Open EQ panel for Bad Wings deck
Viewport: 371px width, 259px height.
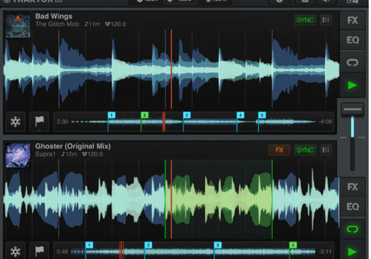[x=352, y=40]
